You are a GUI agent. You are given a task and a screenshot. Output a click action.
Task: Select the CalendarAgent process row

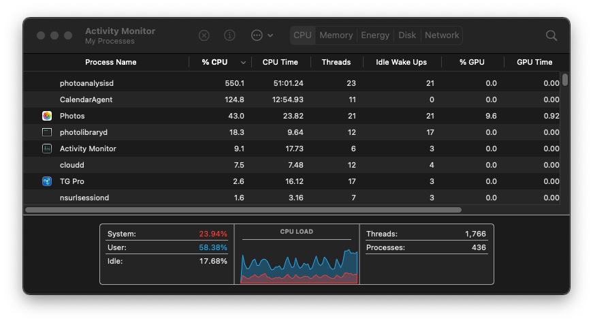[291, 99]
